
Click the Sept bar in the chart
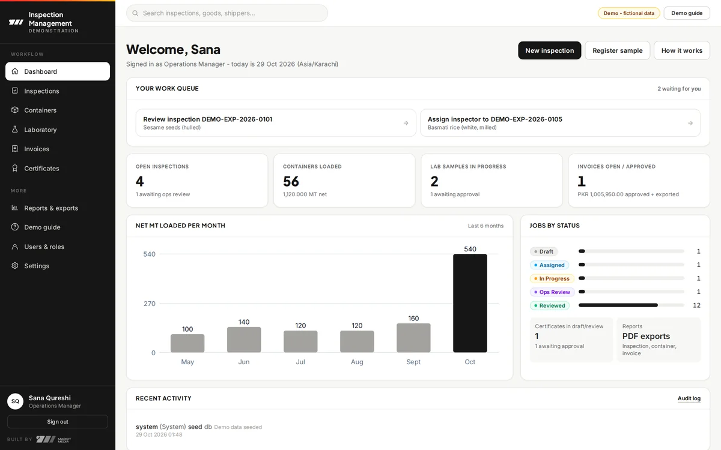point(413,338)
